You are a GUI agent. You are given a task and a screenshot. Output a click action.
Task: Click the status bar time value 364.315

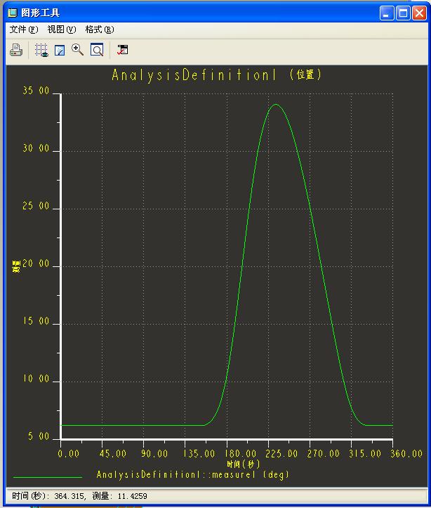[69, 496]
